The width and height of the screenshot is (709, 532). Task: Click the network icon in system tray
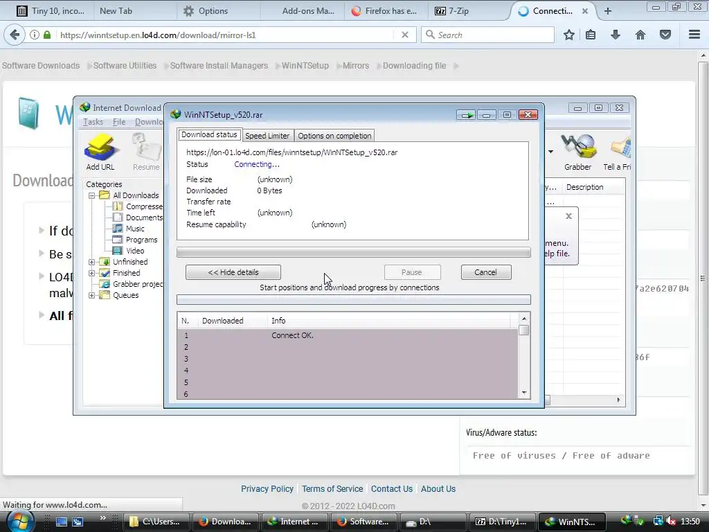point(658,522)
